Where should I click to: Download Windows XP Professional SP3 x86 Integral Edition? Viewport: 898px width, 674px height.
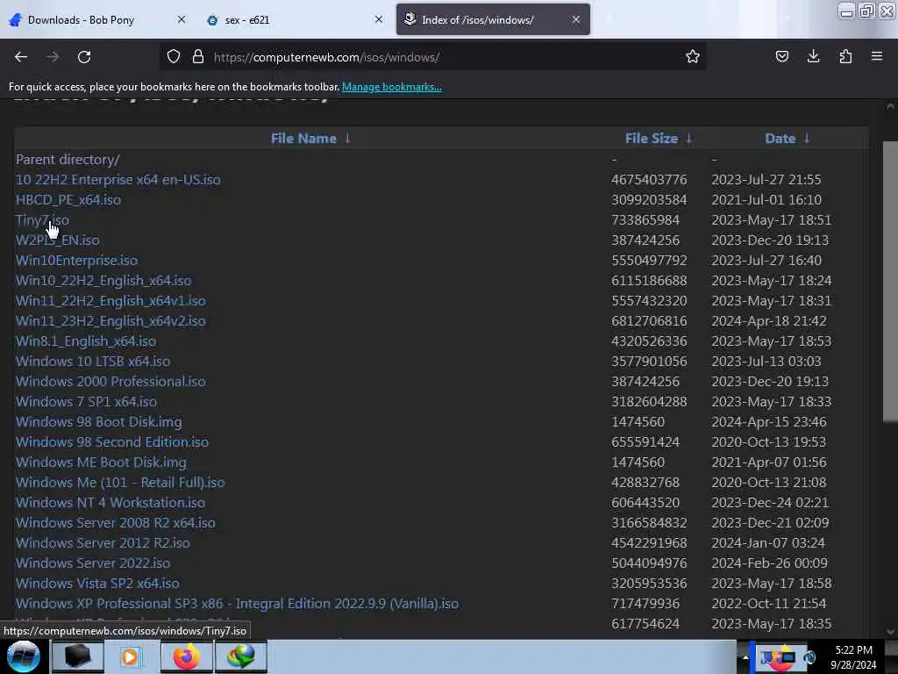click(237, 604)
